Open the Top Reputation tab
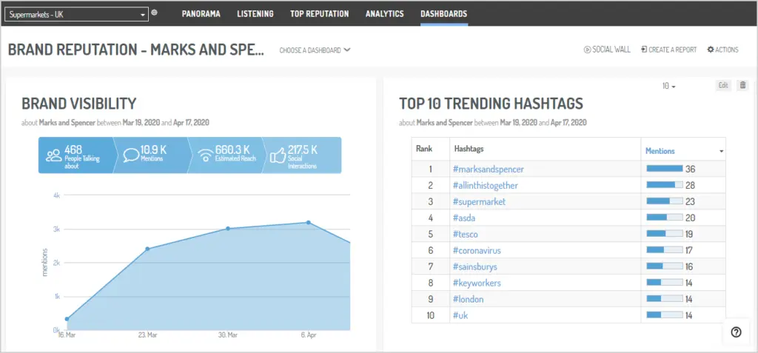The image size is (758, 353). (x=320, y=14)
